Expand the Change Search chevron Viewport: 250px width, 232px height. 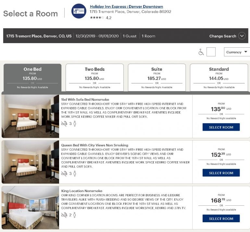point(242,36)
